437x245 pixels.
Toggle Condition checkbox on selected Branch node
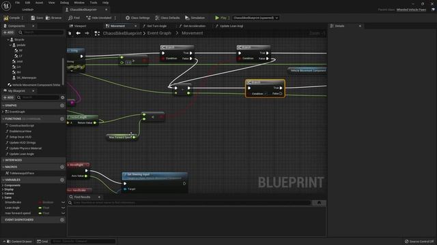pos(266,94)
